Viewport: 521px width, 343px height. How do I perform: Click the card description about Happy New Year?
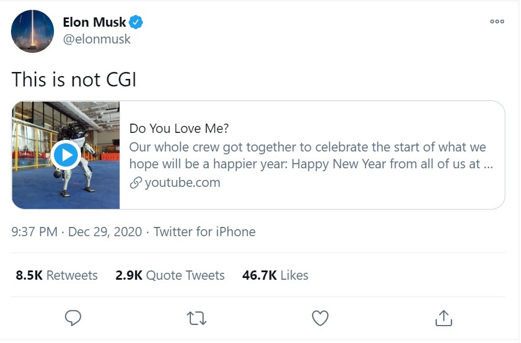[x=311, y=155]
